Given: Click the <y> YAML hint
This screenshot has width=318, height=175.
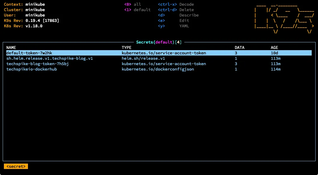Looking at the screenshot, I should pyautogui.click(x=173, y=26).
